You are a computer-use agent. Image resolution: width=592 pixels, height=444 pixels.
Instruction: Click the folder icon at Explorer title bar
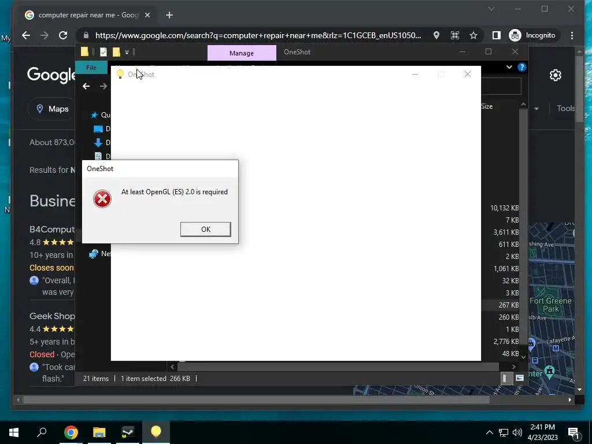(84, 52)
